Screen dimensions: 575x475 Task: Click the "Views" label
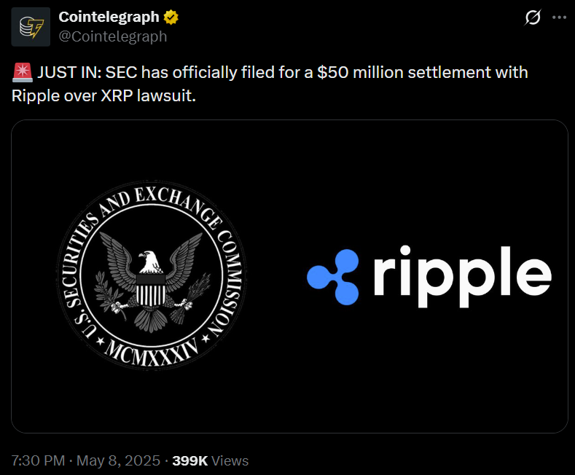230,460
